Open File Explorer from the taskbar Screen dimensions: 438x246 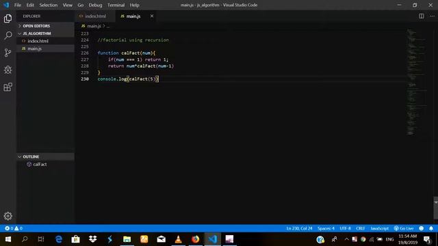point(127,239)
